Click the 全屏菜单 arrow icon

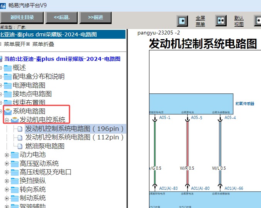[182, 21]
